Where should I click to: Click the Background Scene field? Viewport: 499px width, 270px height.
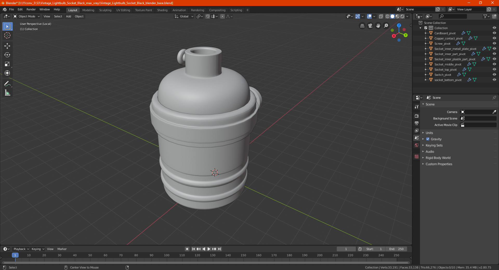[478, 118]
